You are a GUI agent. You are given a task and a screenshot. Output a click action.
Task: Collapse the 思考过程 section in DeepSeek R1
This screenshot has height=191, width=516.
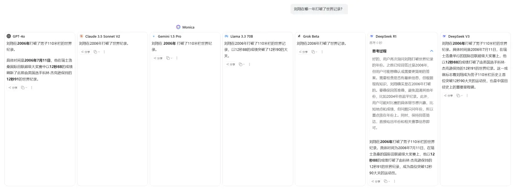click(x=432, y=51)
